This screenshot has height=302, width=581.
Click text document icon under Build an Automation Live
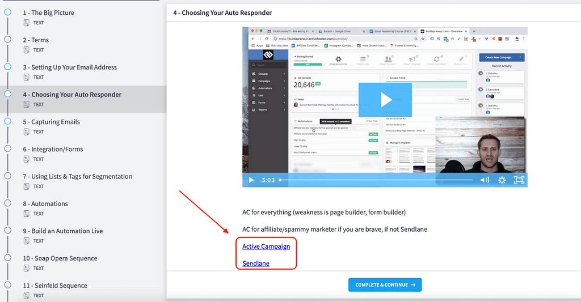tap(26, 241)
